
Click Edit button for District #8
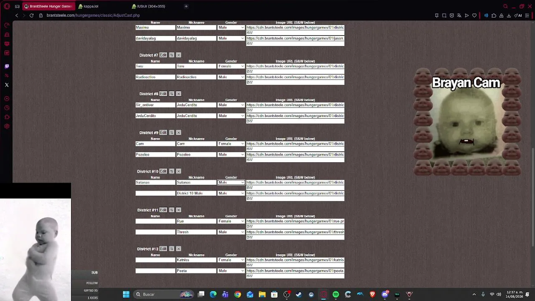[163, 94]
